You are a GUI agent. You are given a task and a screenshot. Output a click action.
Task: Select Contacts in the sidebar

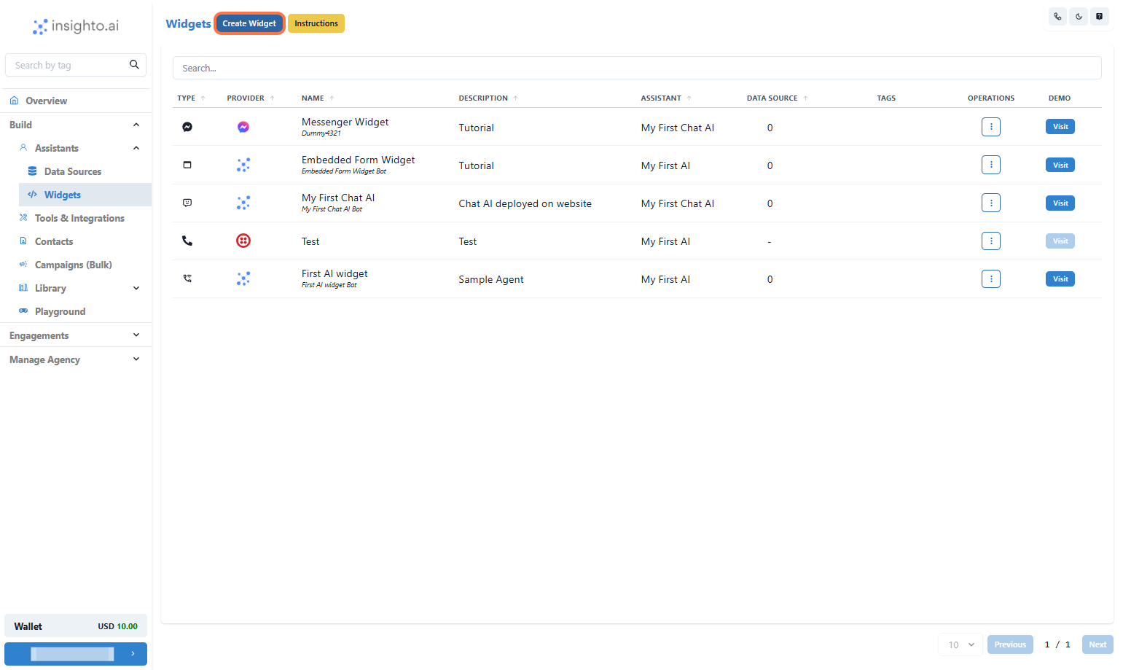coord(53,241)
